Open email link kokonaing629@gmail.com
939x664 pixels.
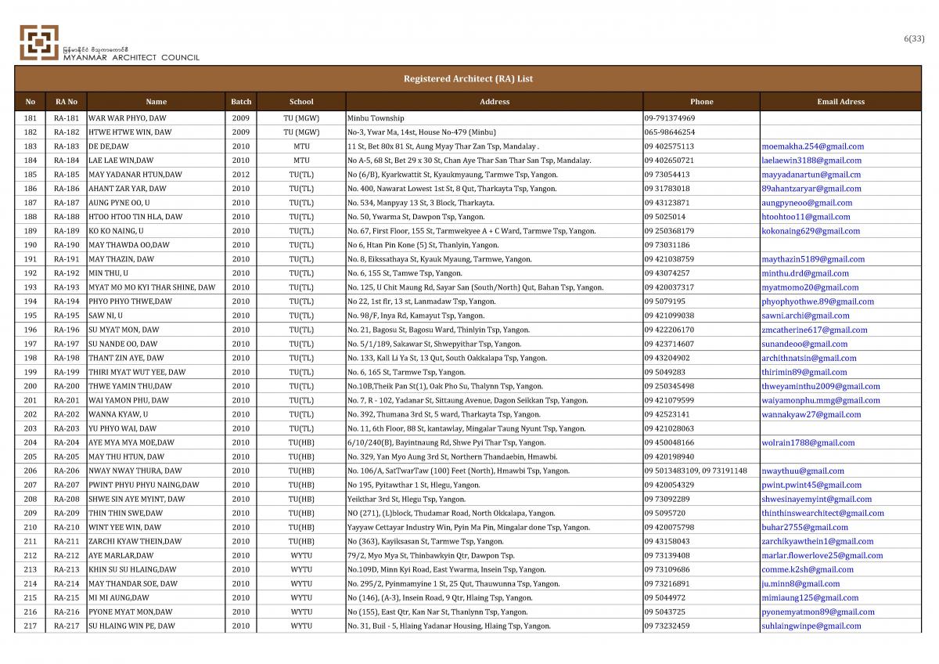click(810, 231)
